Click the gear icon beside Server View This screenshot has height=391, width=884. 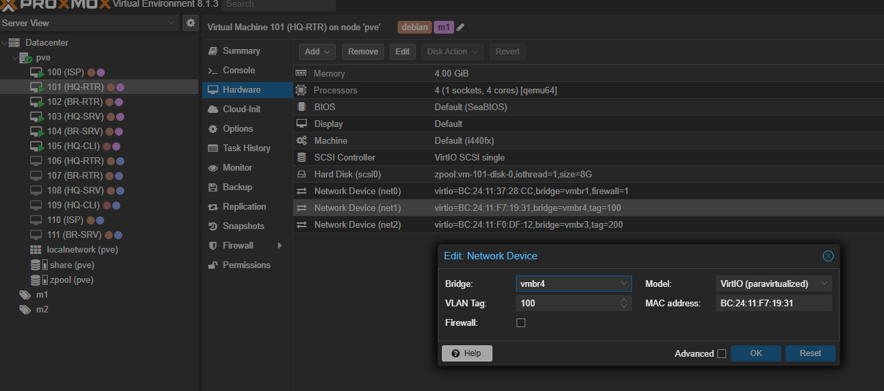coord(191,23)
